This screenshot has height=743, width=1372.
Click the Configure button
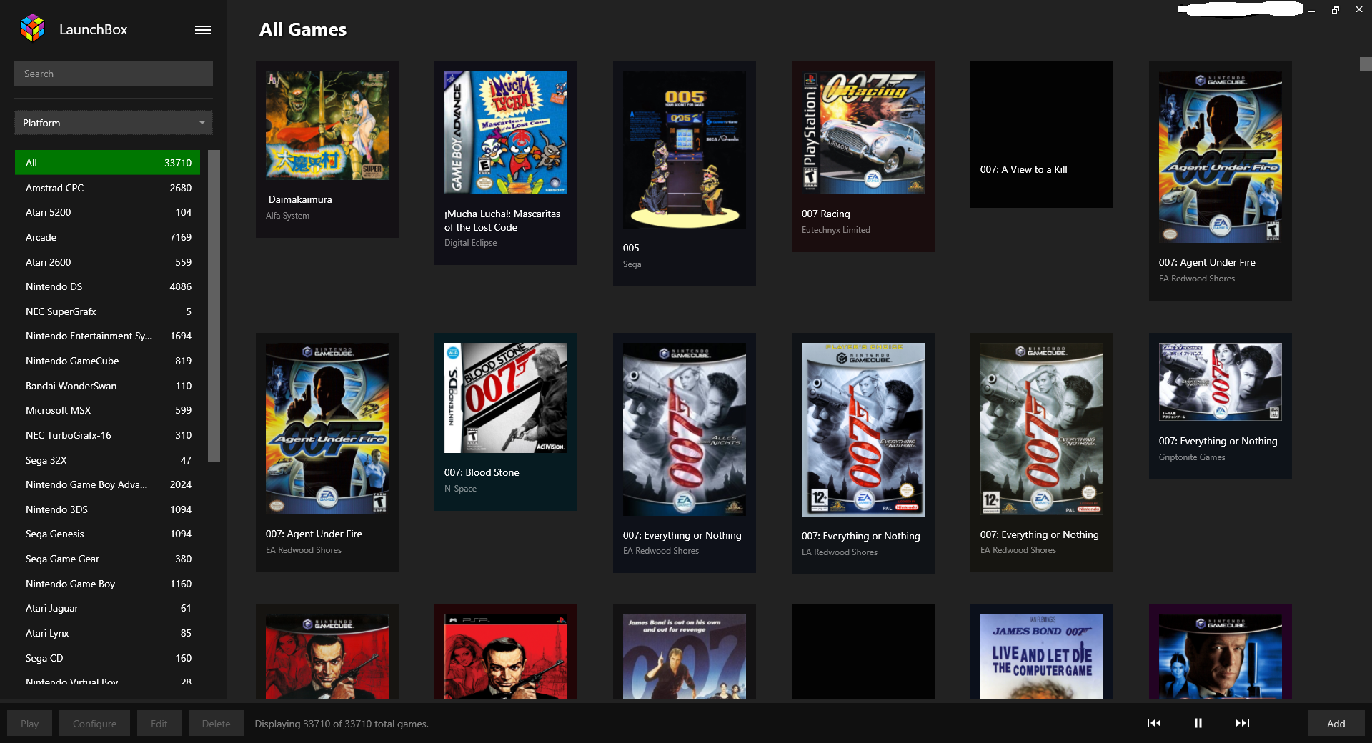(94, 723)
